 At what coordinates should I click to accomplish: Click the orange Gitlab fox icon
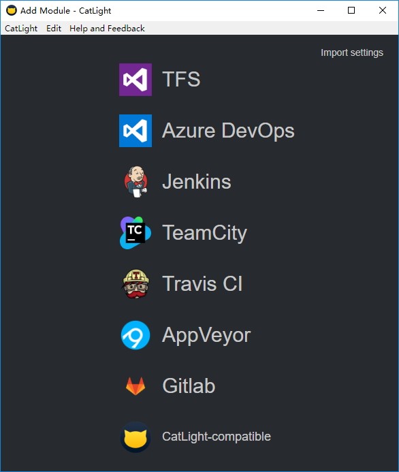click(135, 386)
